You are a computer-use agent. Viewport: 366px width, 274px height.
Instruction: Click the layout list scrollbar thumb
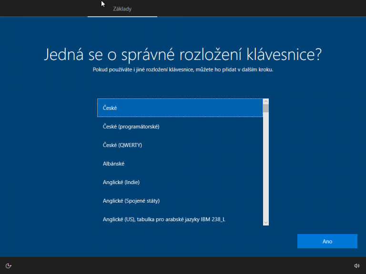(x=266, y=108)
